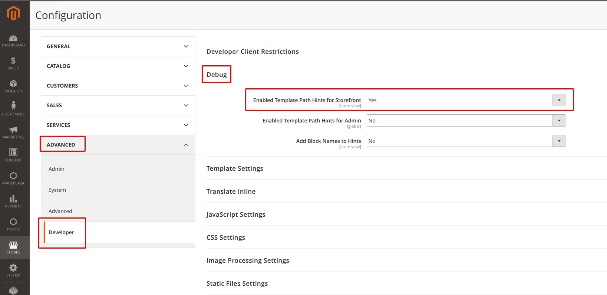Click the Add Block Names to Hints label
This screenshot has width=607, height=295.
coord(329,141)
